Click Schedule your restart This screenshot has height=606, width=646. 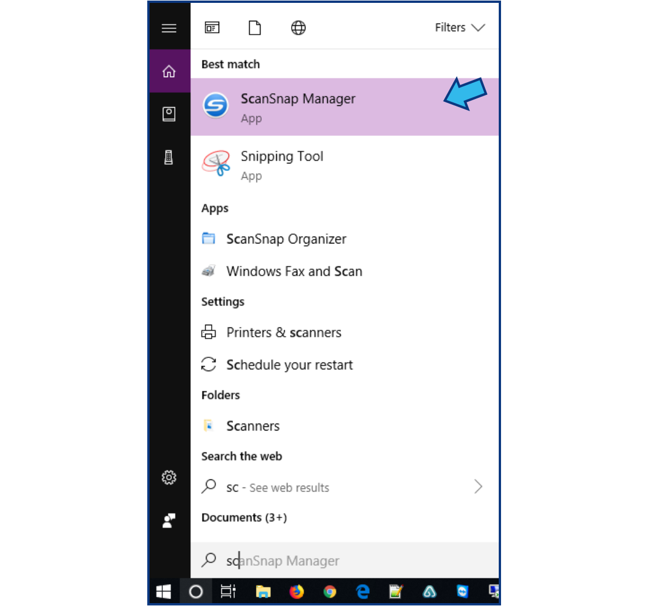[289, 364]
